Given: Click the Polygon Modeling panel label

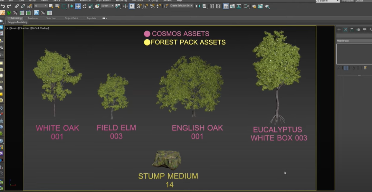Looking at the screenshot, I should (18, 22).
